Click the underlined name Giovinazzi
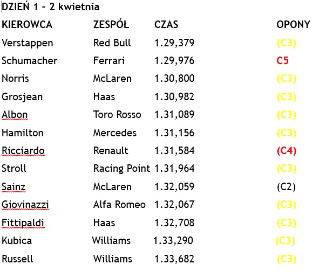Viewport: 313px width, 271px height. point(25,205)
